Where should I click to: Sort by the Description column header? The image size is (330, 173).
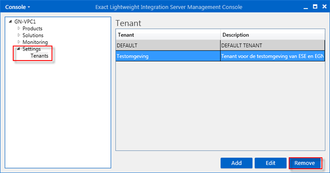click(x=272, y=35)
